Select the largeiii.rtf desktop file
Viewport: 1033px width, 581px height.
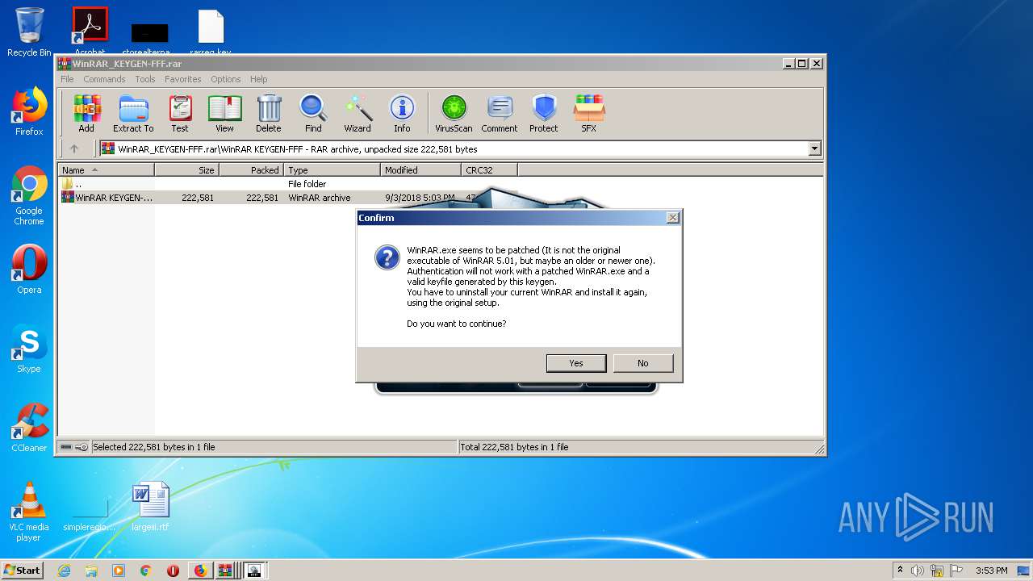coord(151,507)
